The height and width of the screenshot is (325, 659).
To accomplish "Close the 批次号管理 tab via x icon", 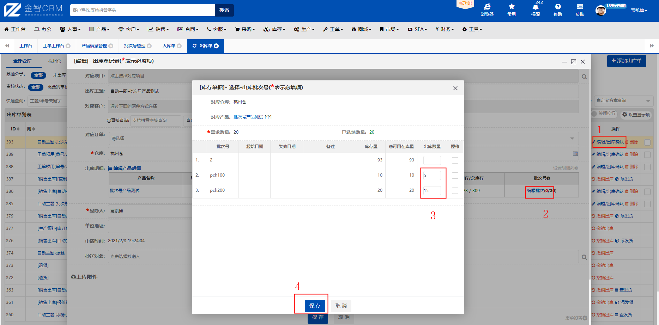I will point(149,46).
